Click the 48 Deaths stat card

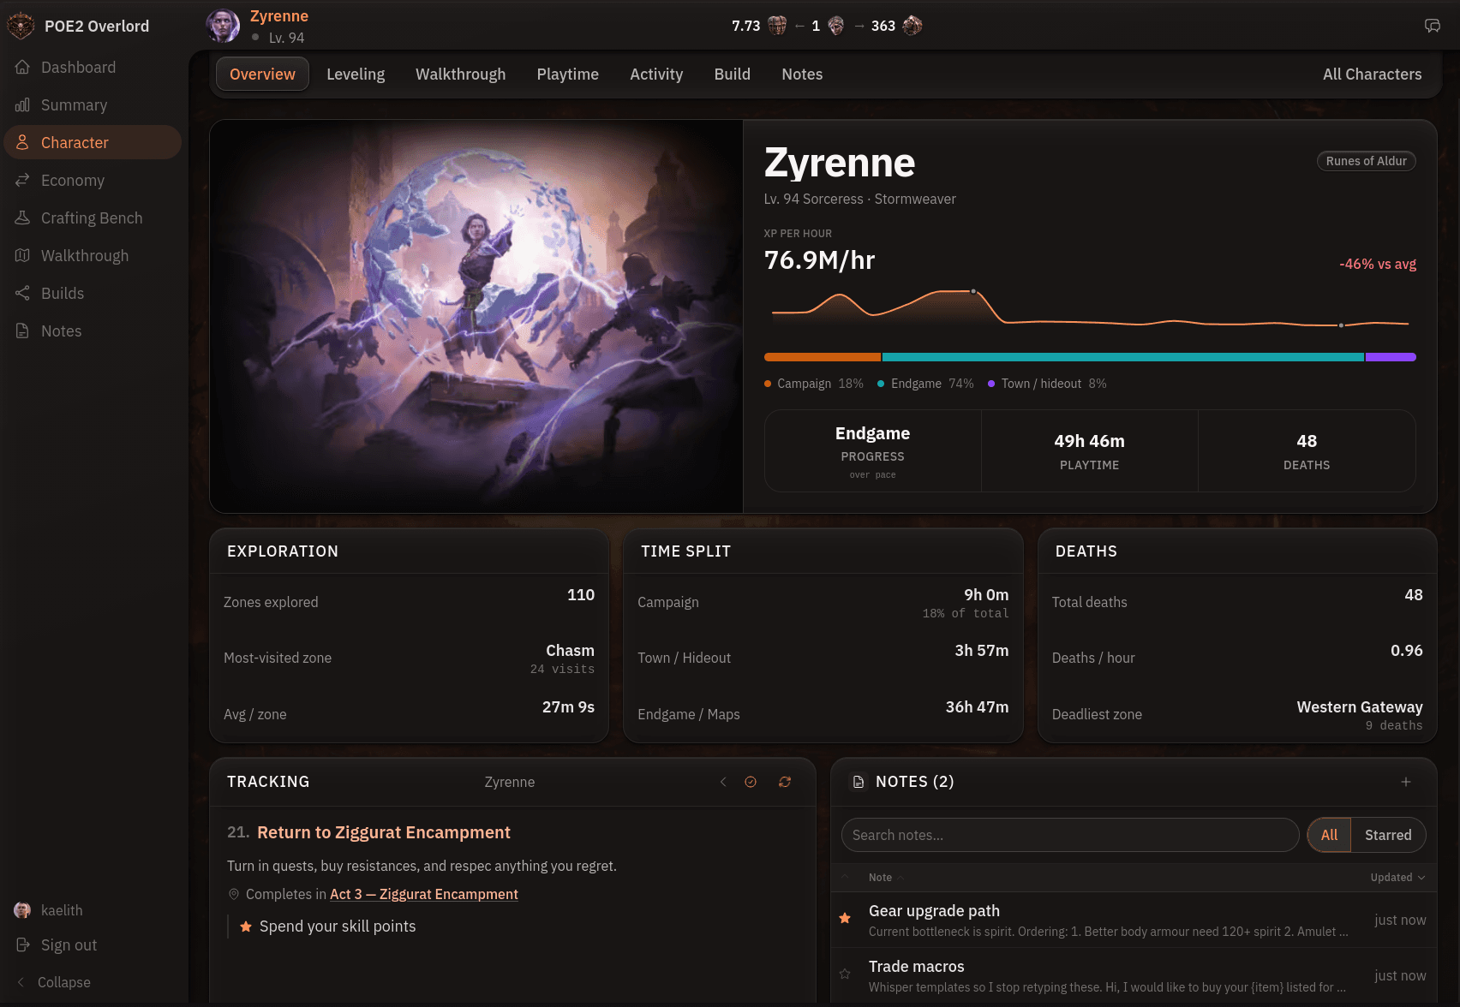pyautogui.click(x=1307, y=451)
